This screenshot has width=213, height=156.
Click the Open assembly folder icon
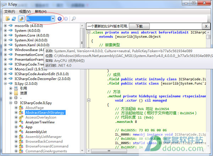7,18
